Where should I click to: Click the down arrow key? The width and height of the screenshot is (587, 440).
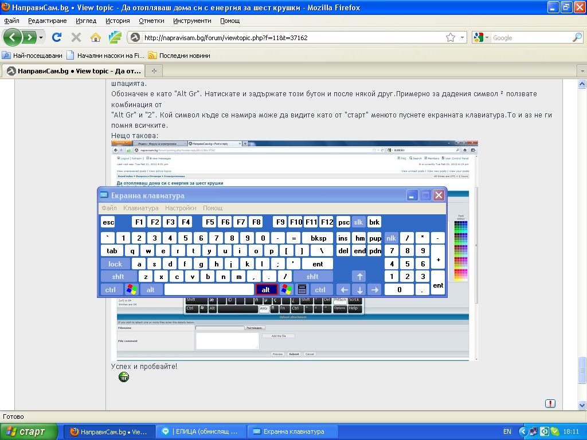pyautogui.click(x=360, y=289)
